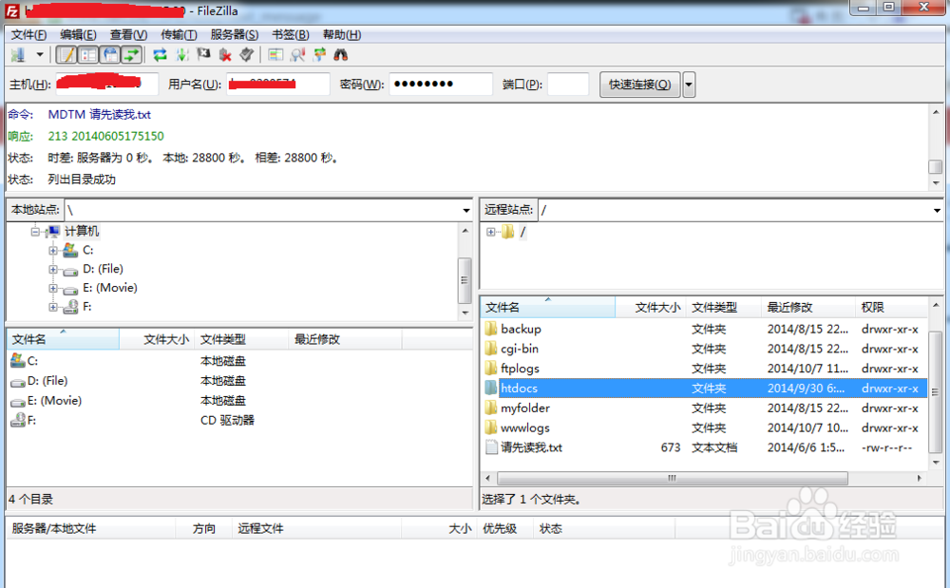950x588 pixels.
Task: Toggle the transfer queue display
Action: pyautogui.click(x=131, y=55)
